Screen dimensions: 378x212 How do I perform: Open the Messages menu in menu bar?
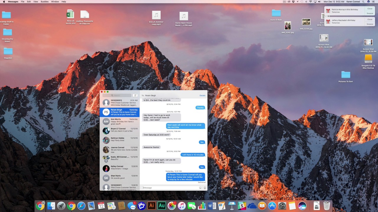[x=13, y=1]
